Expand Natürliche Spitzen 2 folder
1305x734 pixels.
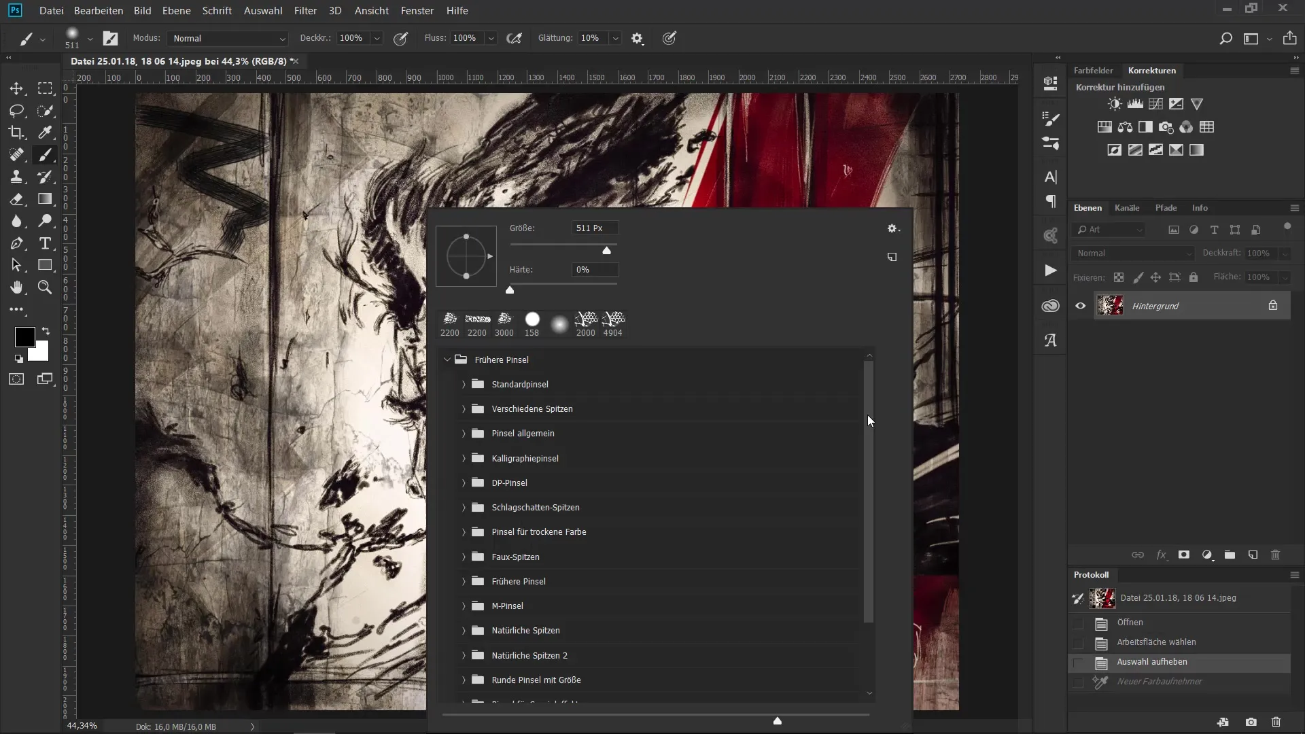coord(464,656)
